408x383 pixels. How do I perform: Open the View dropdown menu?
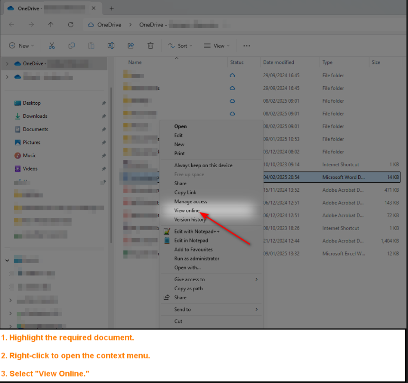click(217, 46)
